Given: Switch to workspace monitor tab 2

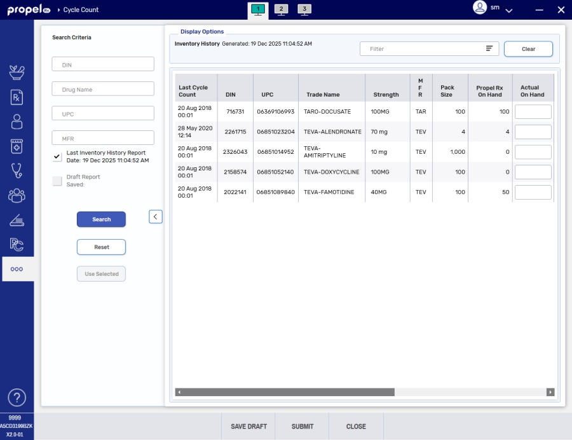Looking at the screenshot, I should click(x=281, y=9).
